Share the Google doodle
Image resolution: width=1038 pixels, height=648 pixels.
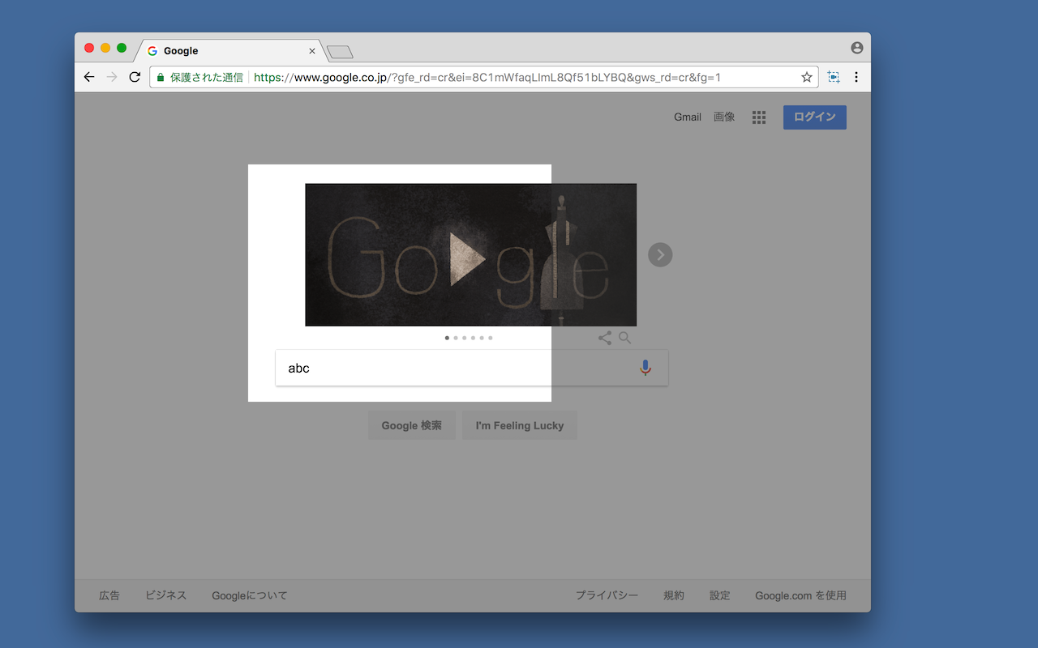point(605,338)
